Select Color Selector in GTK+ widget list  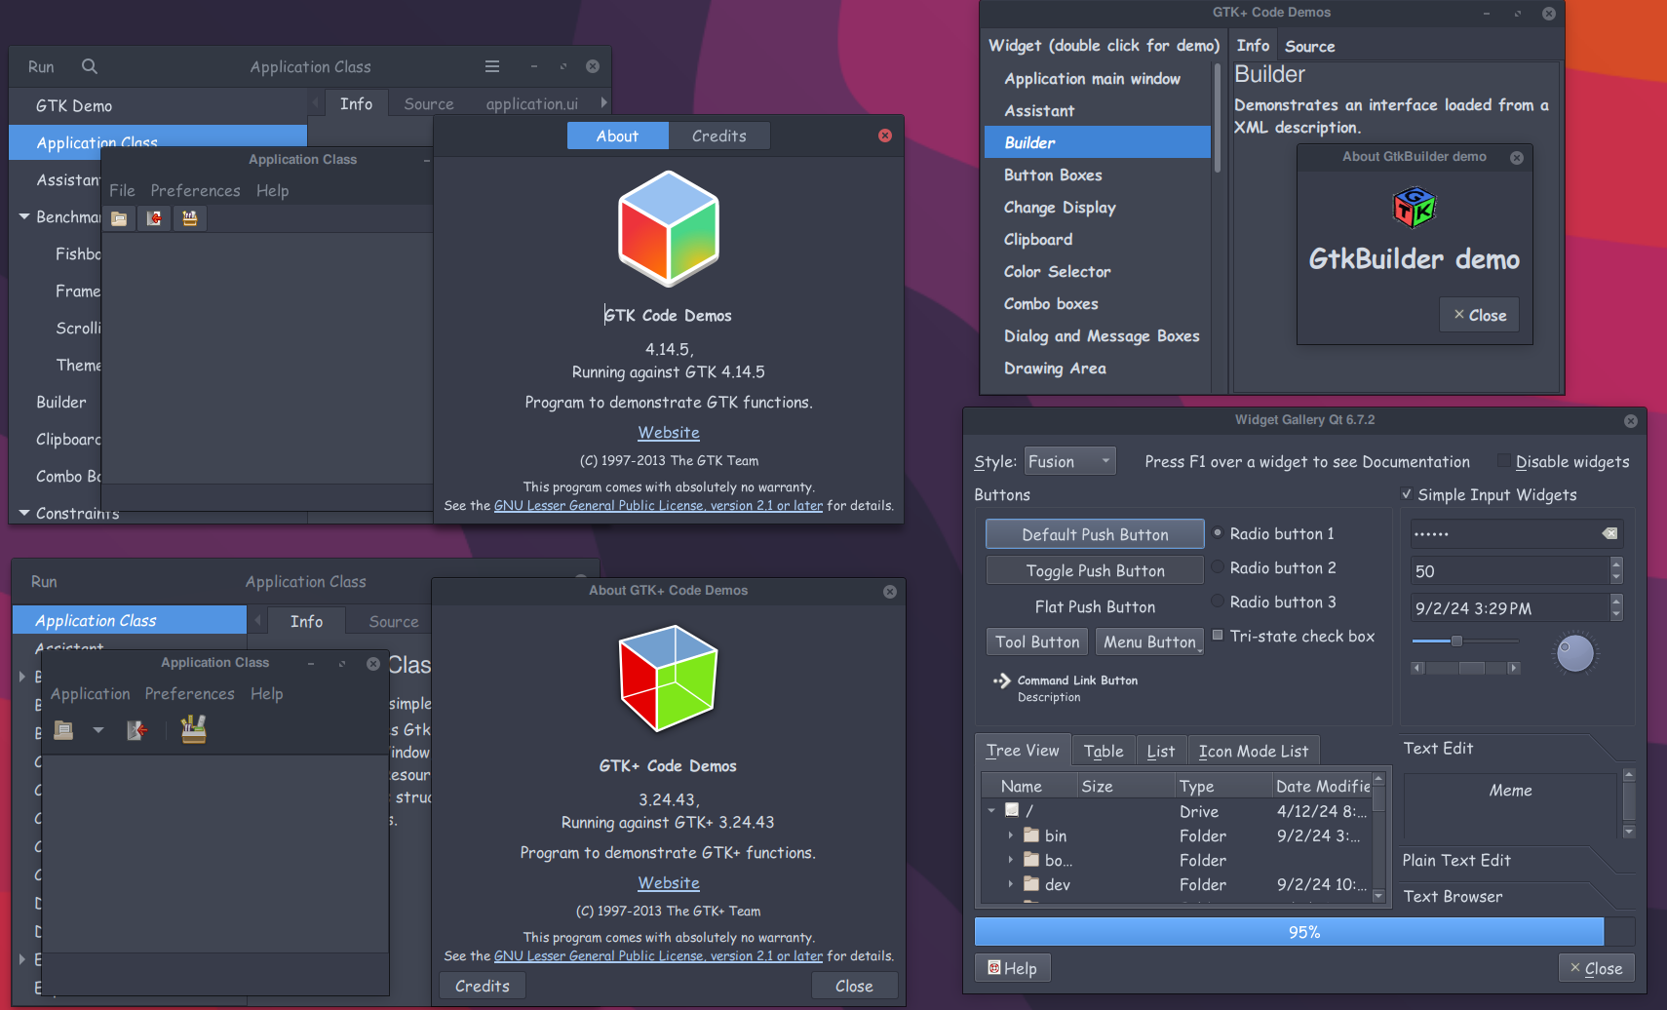(1098, 272)
